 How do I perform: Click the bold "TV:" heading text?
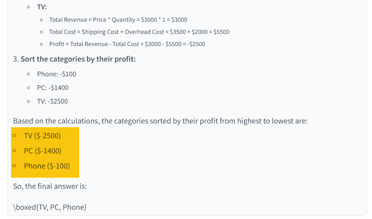(42, 7)
